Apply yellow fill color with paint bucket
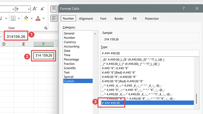203x114 pixels. tap(26, 18)
